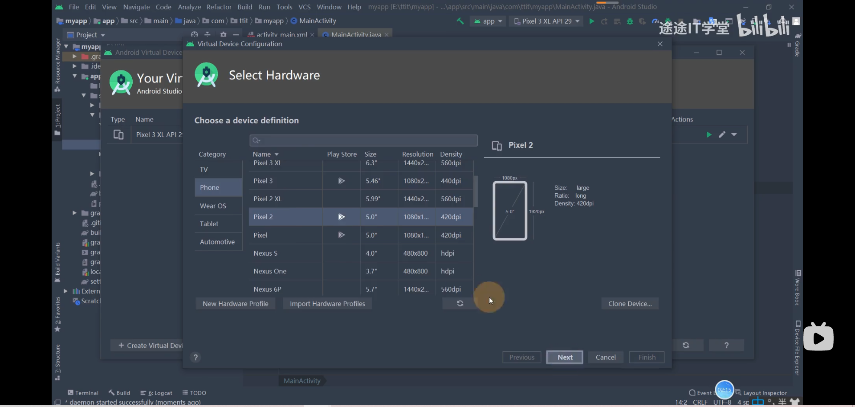Launch Pixel 3 XL AVD with green play
The image size is (855, 407).
tap(708, 134)
